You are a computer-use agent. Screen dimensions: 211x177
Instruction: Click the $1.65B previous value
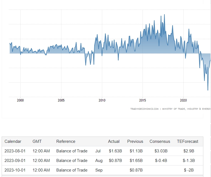coord(136,161)
